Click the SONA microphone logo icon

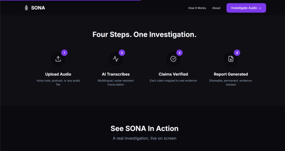click(27, 8)
